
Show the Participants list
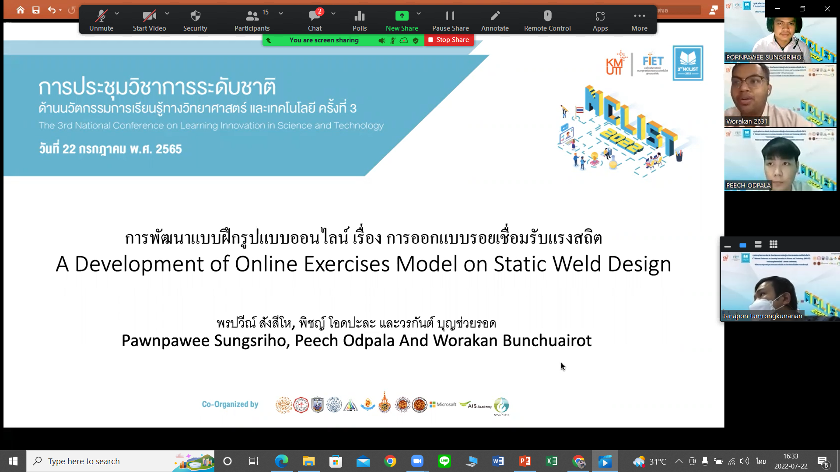click(x=252, y=20)
